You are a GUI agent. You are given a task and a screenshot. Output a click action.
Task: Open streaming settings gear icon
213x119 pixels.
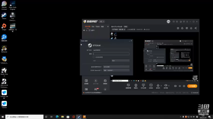[x=184, y=86]
